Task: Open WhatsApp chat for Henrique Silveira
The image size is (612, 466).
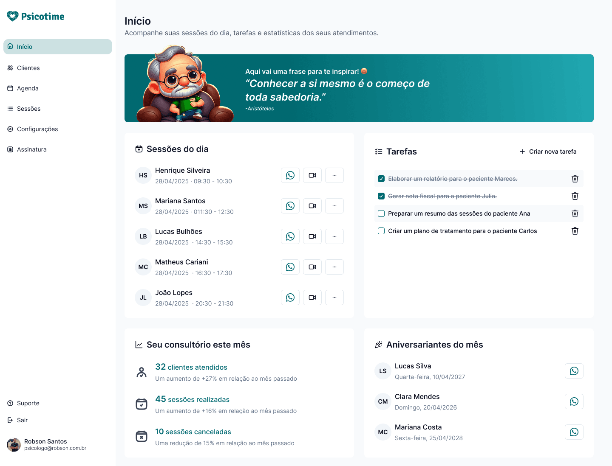Action: pos(290,175)
